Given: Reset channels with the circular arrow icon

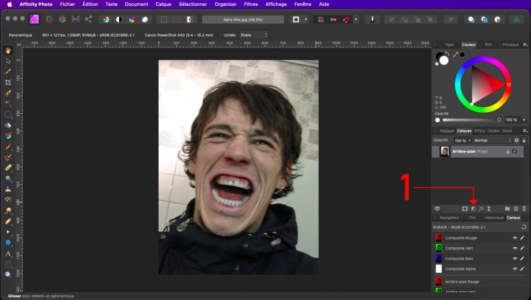Looking at the screenshot, I should tap(524, 227).
